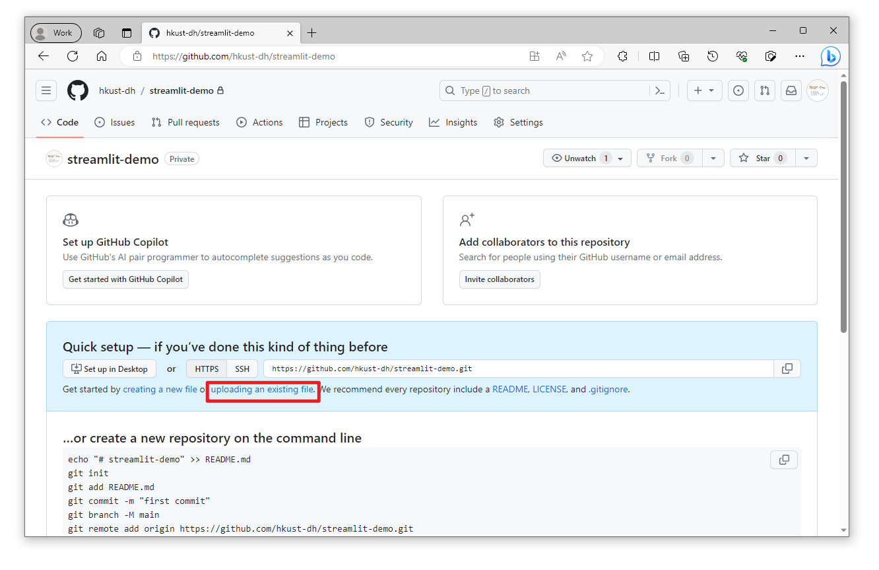The image size is (879, 570).
Task: Switch to the SSH clone protocol
Action: (x=242, y=369)
